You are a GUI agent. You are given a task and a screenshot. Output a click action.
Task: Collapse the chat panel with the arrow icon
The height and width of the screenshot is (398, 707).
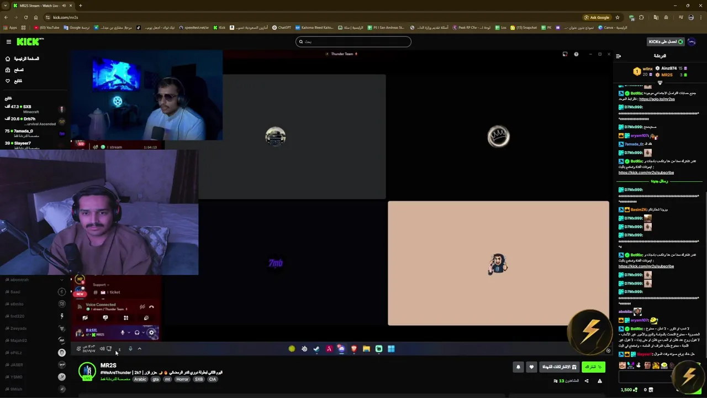tap(618, 56)
